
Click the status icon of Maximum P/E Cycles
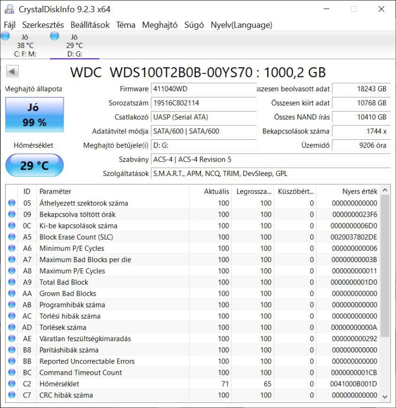[12, 271]
